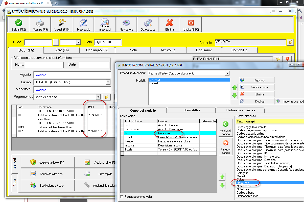The width and height of the screenshot is (304, 202).
Task: Click the Op.eseguite gears button
Action: point(148,24)
